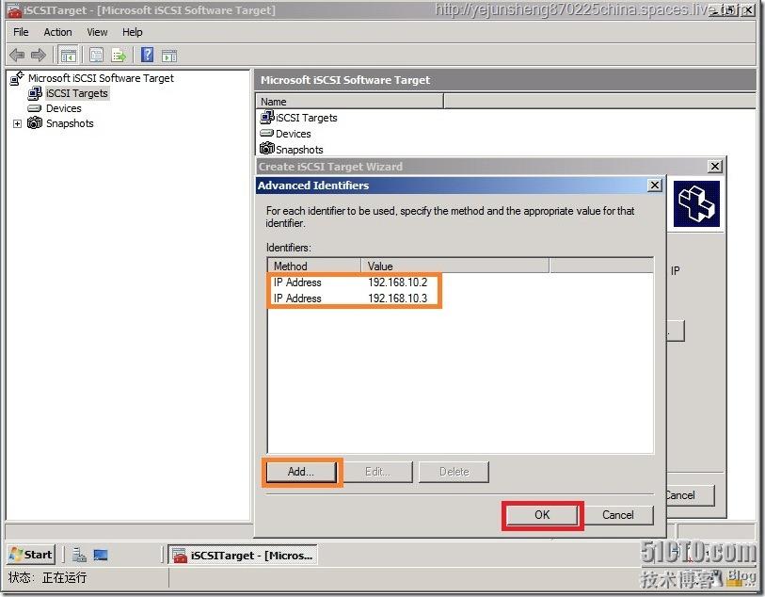
Task: Close the Create iSCSI Target Wizard
Action: [x=715, y=167]
